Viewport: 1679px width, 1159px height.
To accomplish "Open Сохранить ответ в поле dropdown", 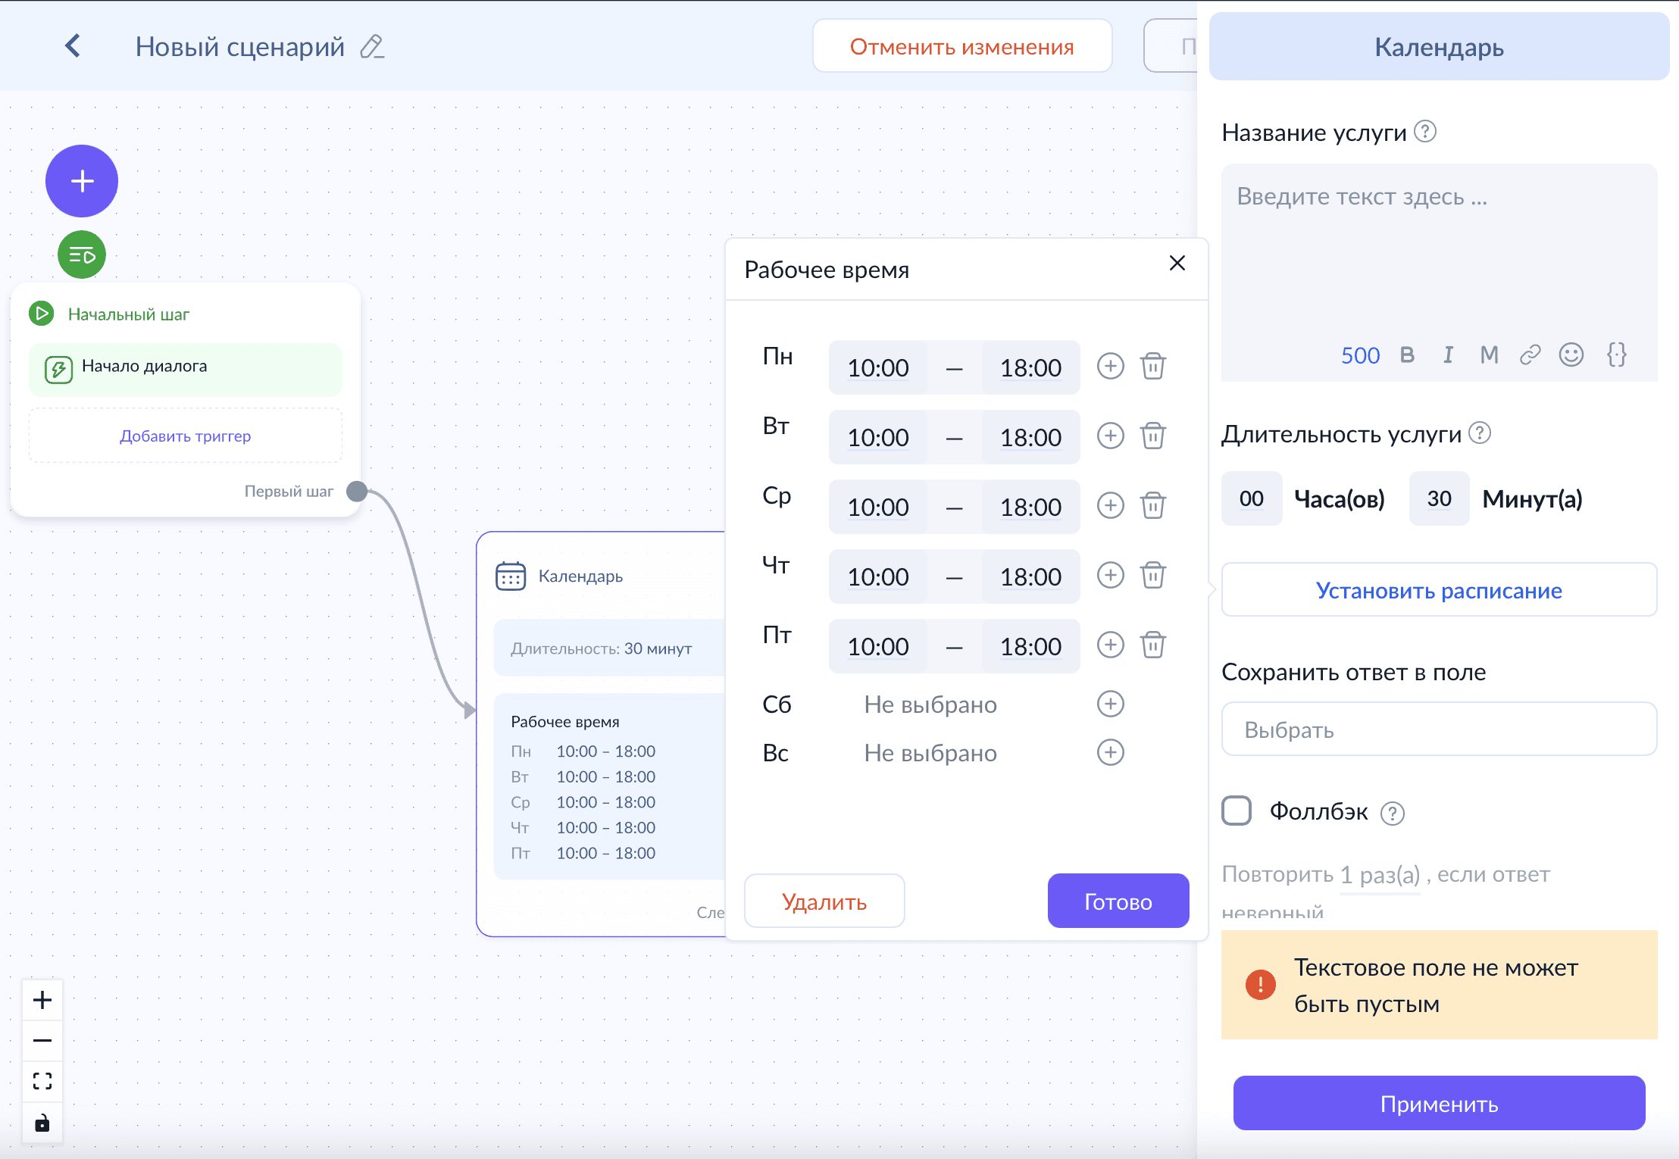I will coord(1439,729).
